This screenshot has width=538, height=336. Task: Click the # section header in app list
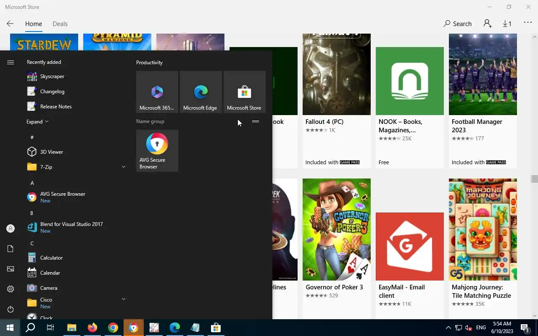click(32, 138)
